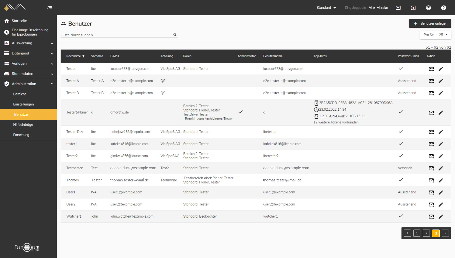Open the Pro Seite: 25 dropdown

pyautogui.click(x=435, y=35)
